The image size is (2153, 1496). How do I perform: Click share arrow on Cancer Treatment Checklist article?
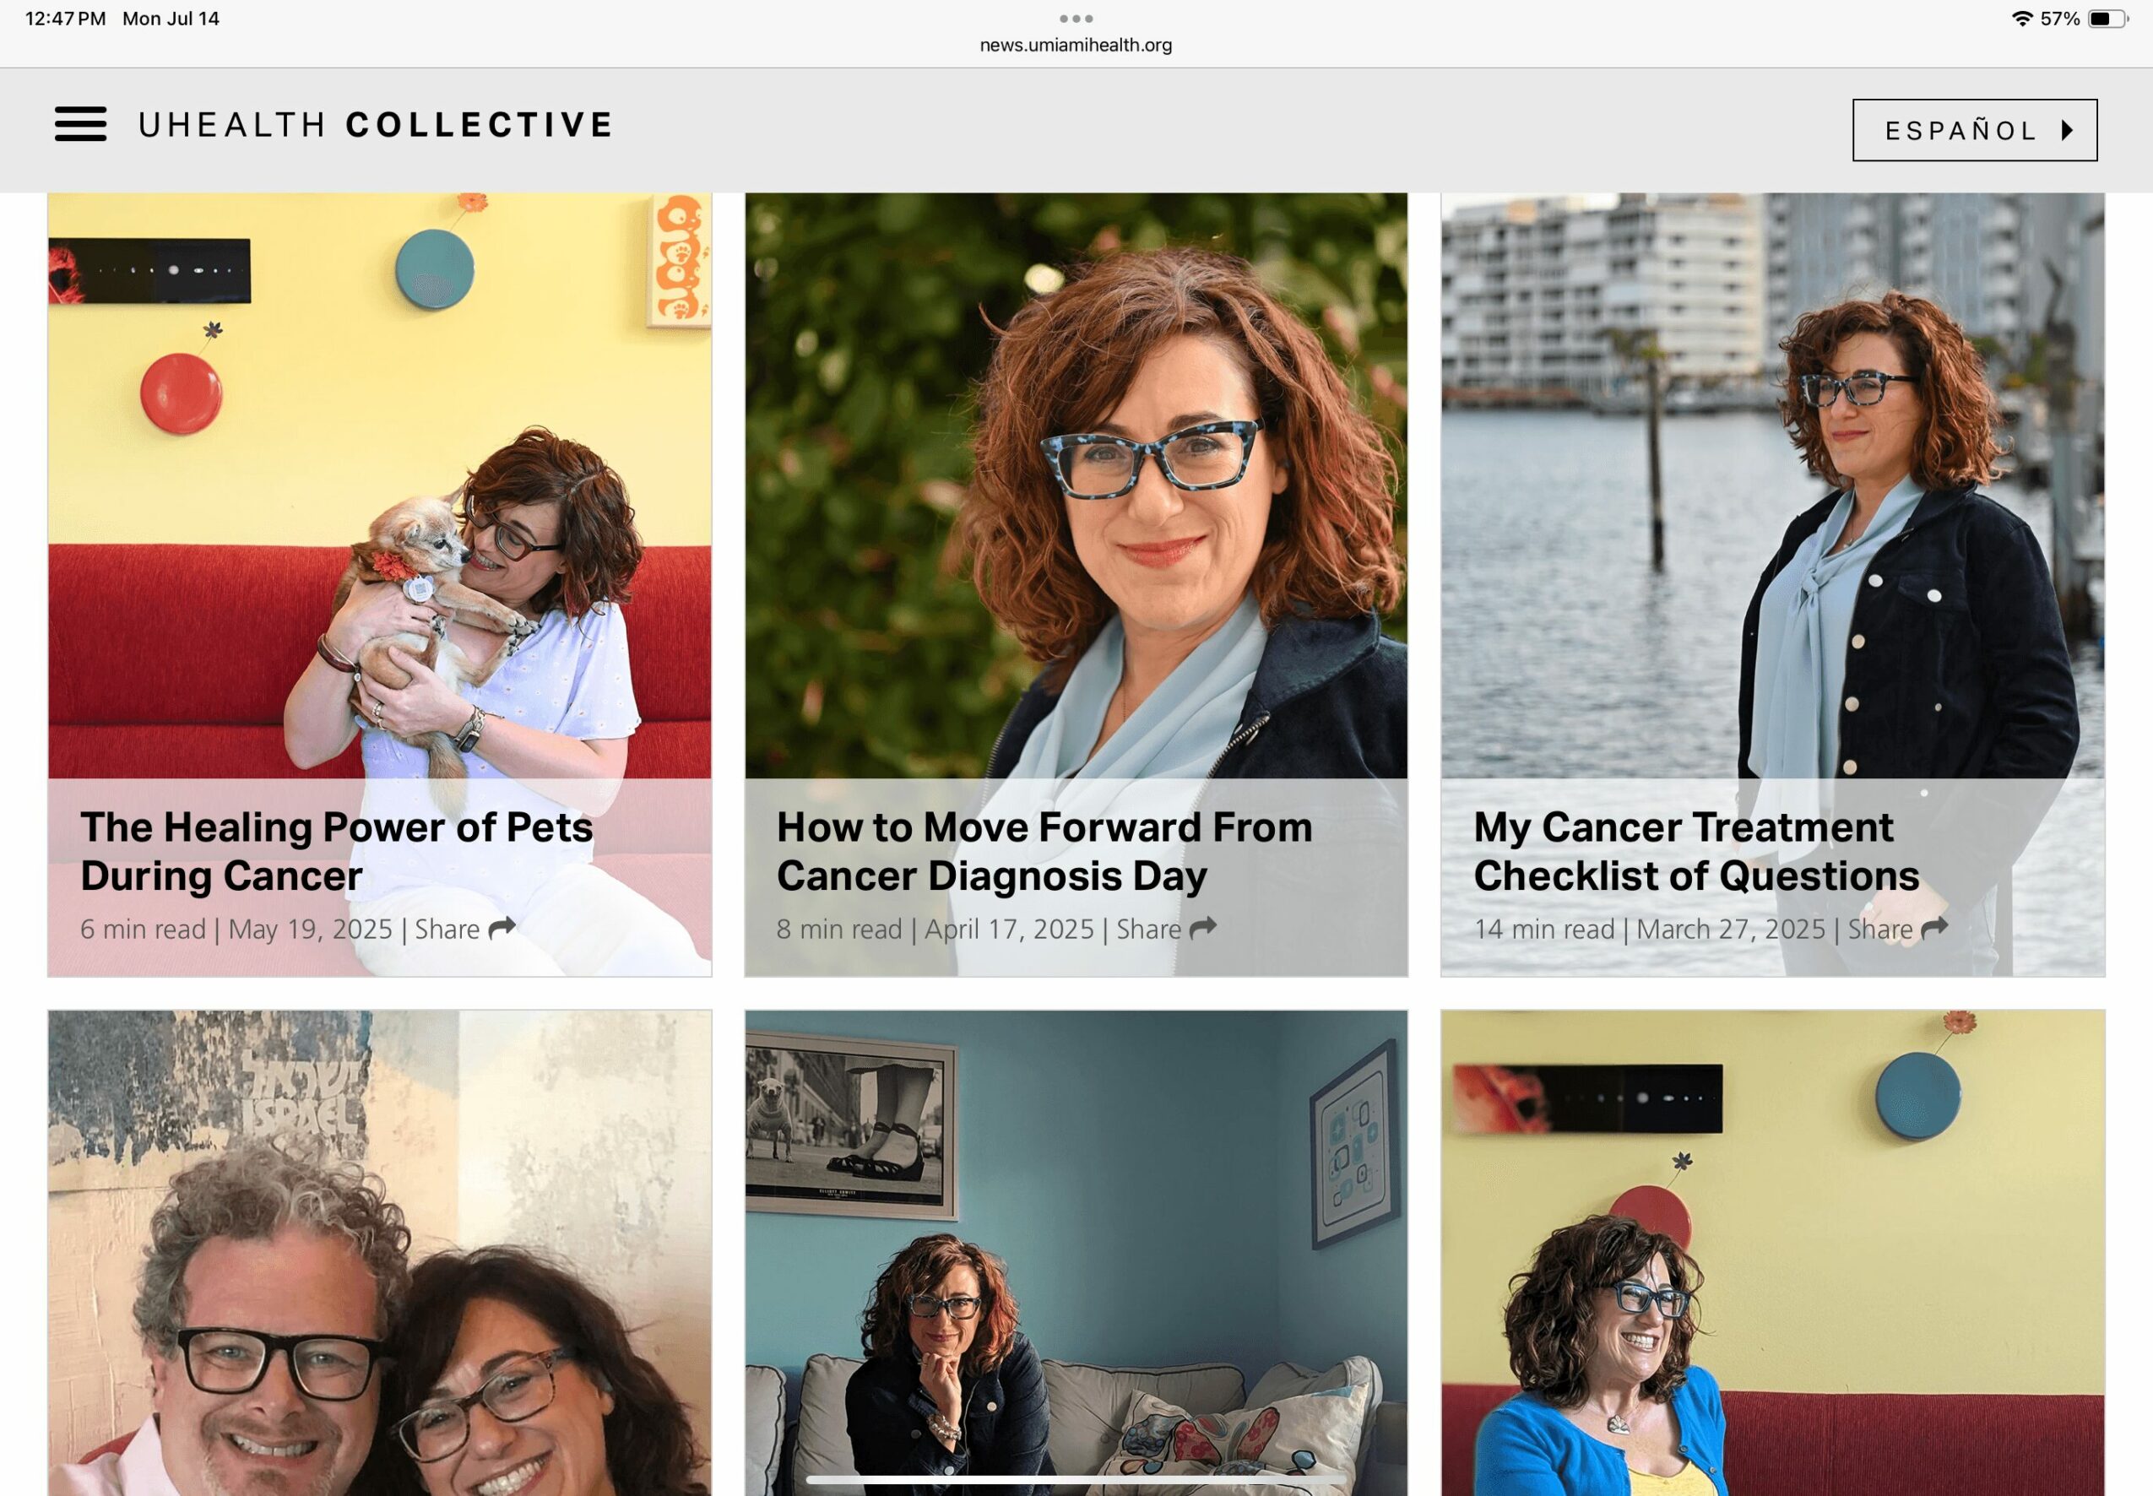coord(1933,928)
